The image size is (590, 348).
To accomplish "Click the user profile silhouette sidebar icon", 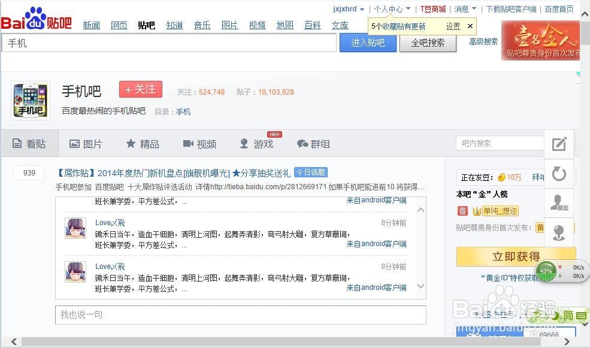I will pyautogui.click(x=559, y=203).
